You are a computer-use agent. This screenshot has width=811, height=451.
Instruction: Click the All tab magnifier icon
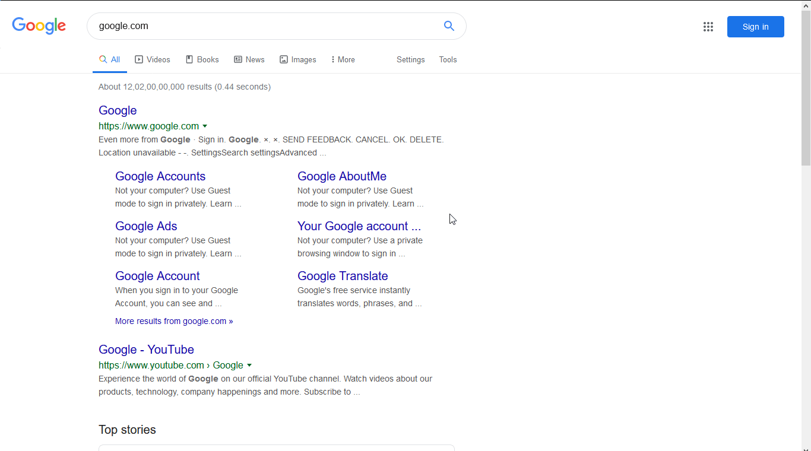click(x=103, y=59)
